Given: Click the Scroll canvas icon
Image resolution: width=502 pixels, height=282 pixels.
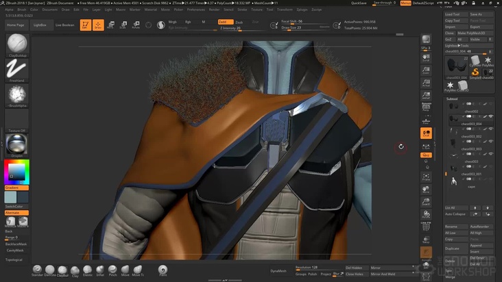Looking at the screenshot, I should click(426, 57).
